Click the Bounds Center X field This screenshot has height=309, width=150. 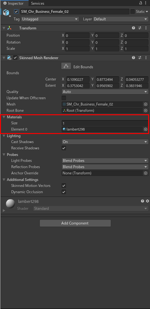78,80
